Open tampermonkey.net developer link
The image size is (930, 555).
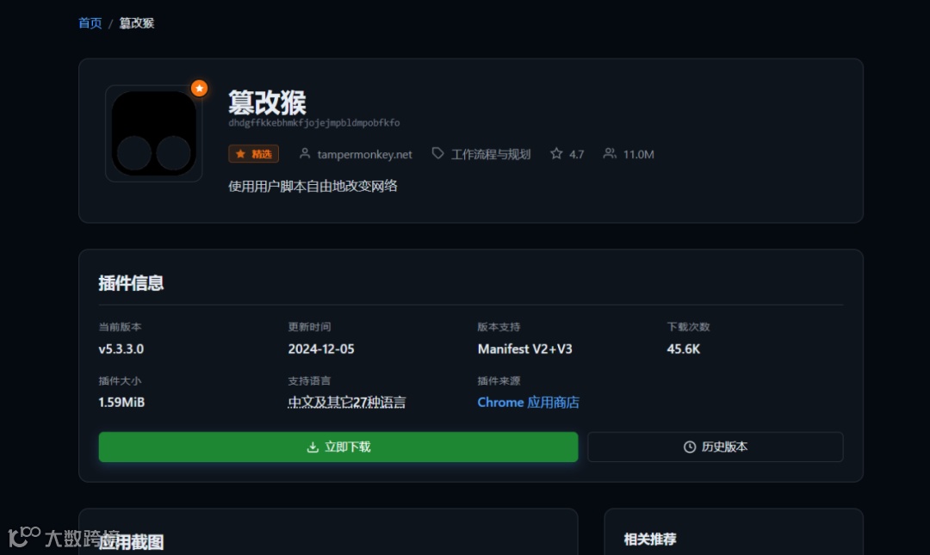pyautogui.click(x=364, y=154)
